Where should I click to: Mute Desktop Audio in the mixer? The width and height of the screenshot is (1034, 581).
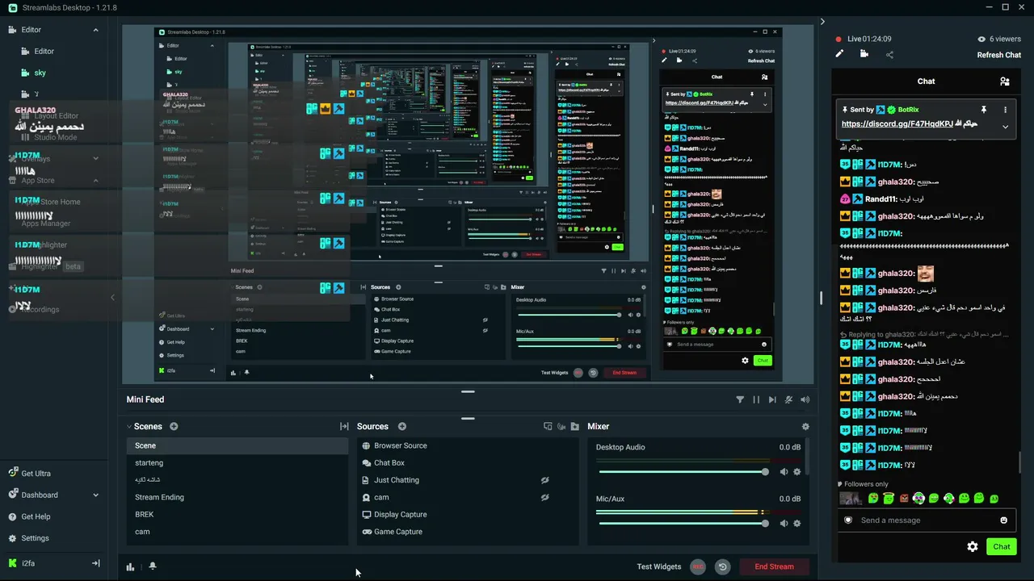(784, 472)
